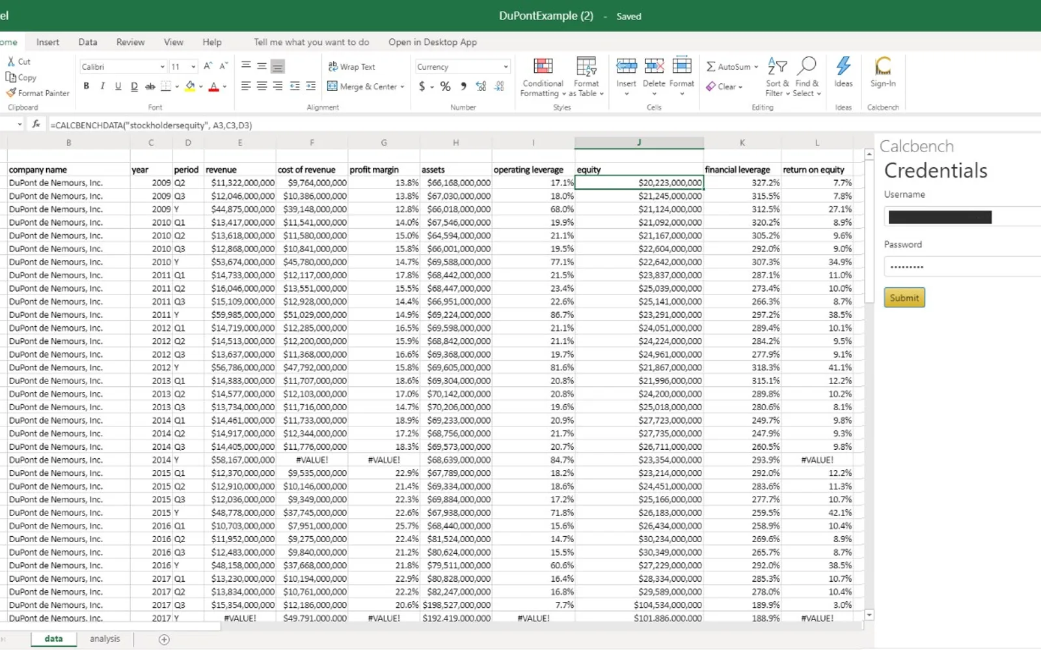Open Conditional Formatting
Image resolution: width=1041 pixels, height=650 pixels.
pyautogui.click(x=543, y=77)
